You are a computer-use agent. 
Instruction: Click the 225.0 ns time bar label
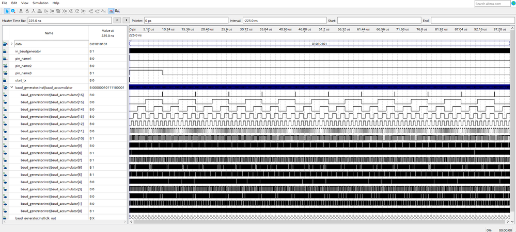(135, 35)
